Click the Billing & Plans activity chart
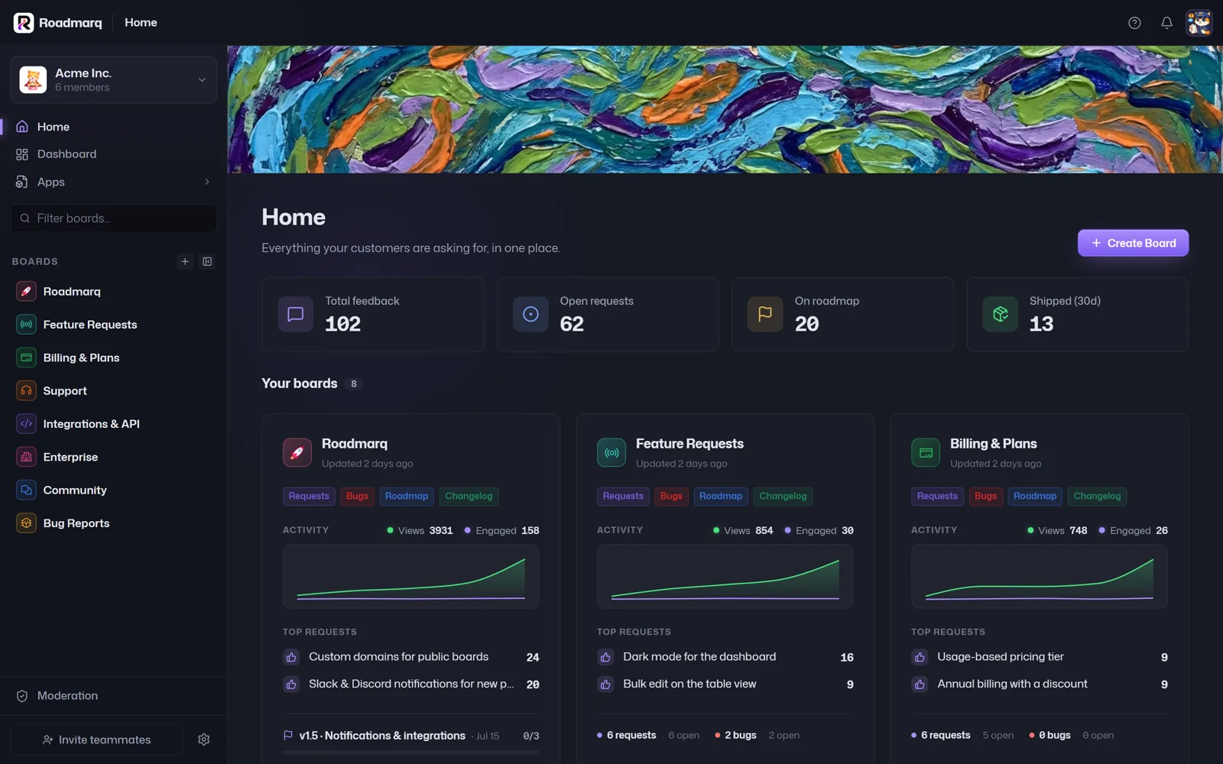 point(1040,577)
